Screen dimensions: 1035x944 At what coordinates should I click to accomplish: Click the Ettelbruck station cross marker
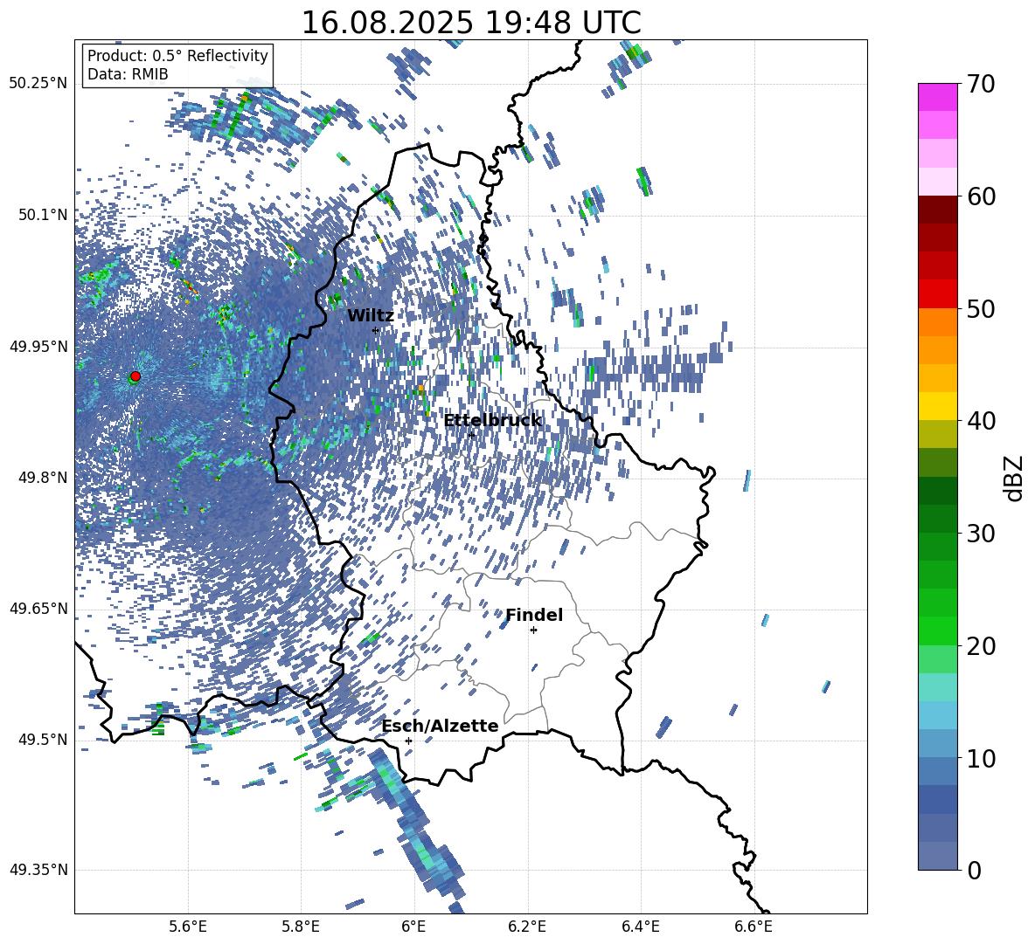point(471,435)
